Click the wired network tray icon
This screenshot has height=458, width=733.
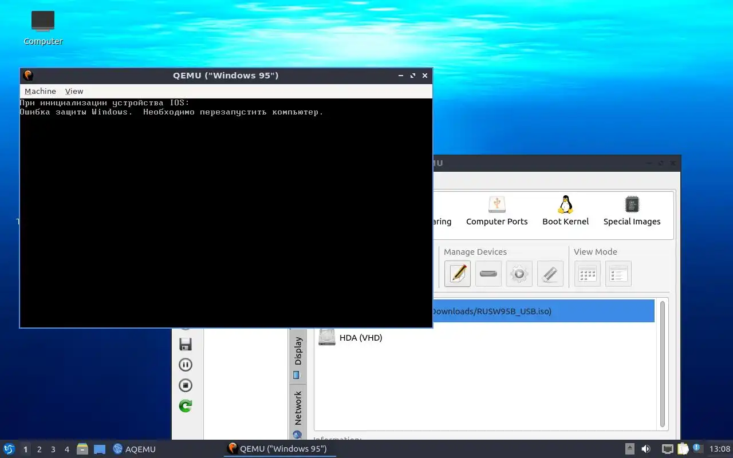[667, 449]
